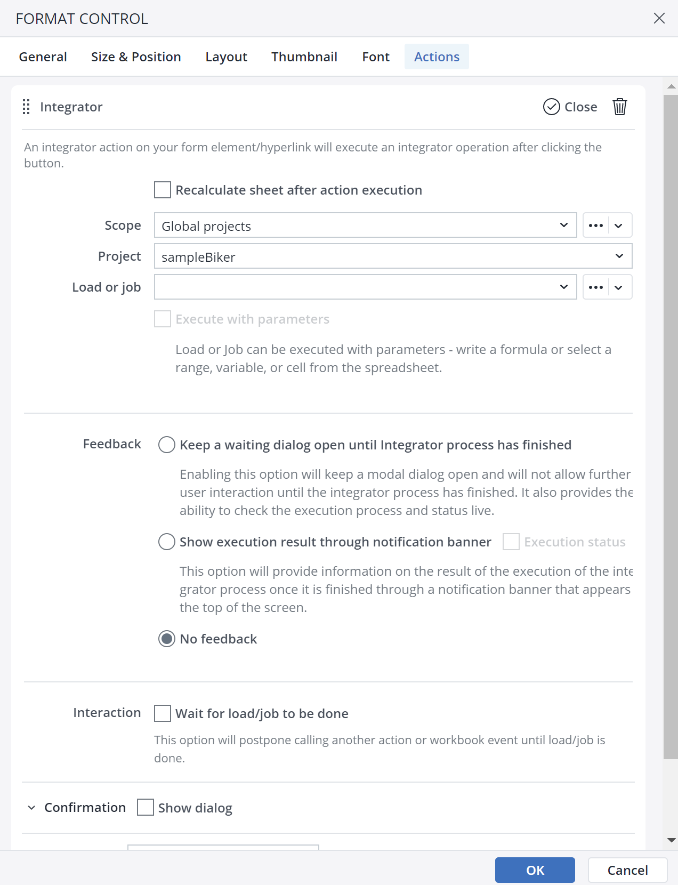This screenshot has width=678, height=885.
Task: Open the ellipsis options beside Load or job
Action: coord(596,287)
